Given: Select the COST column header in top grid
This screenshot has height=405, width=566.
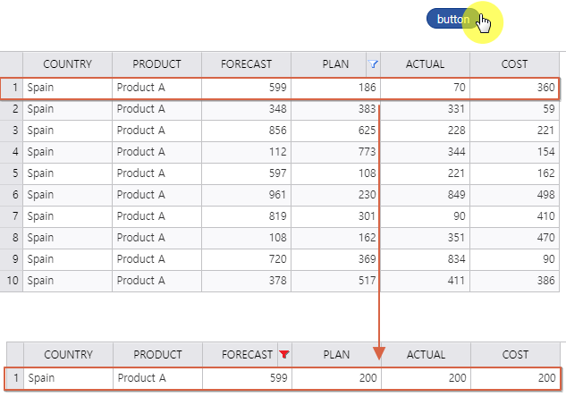Looking at the screenshot, I should click(x=514, y=64).
